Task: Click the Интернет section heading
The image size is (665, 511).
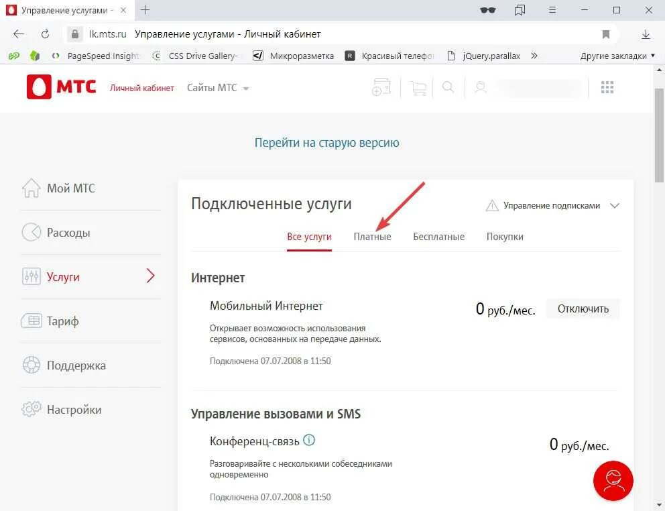Action: pyautogui.click(x=218, y=278)
